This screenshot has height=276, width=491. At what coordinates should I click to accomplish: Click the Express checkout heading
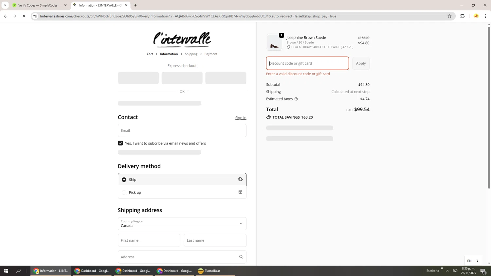(182, 66)
